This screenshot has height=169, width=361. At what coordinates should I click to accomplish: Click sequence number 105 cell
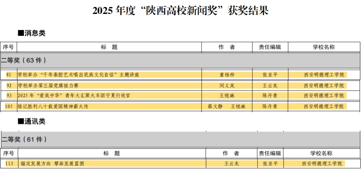tap(9, 107)
